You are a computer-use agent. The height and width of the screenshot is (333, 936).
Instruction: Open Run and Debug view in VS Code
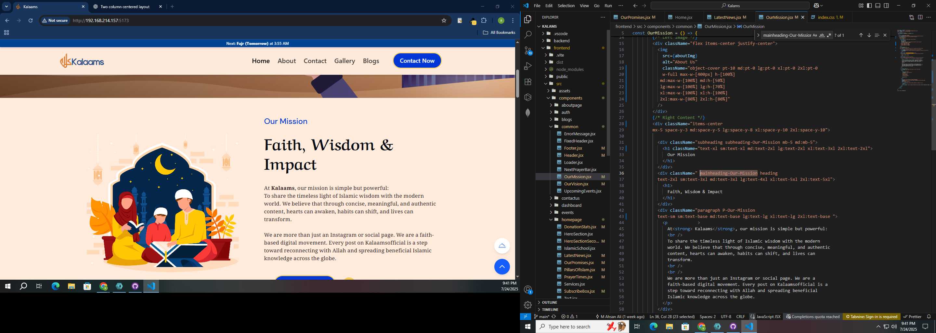pyautogui.click(x=528, y=66)
